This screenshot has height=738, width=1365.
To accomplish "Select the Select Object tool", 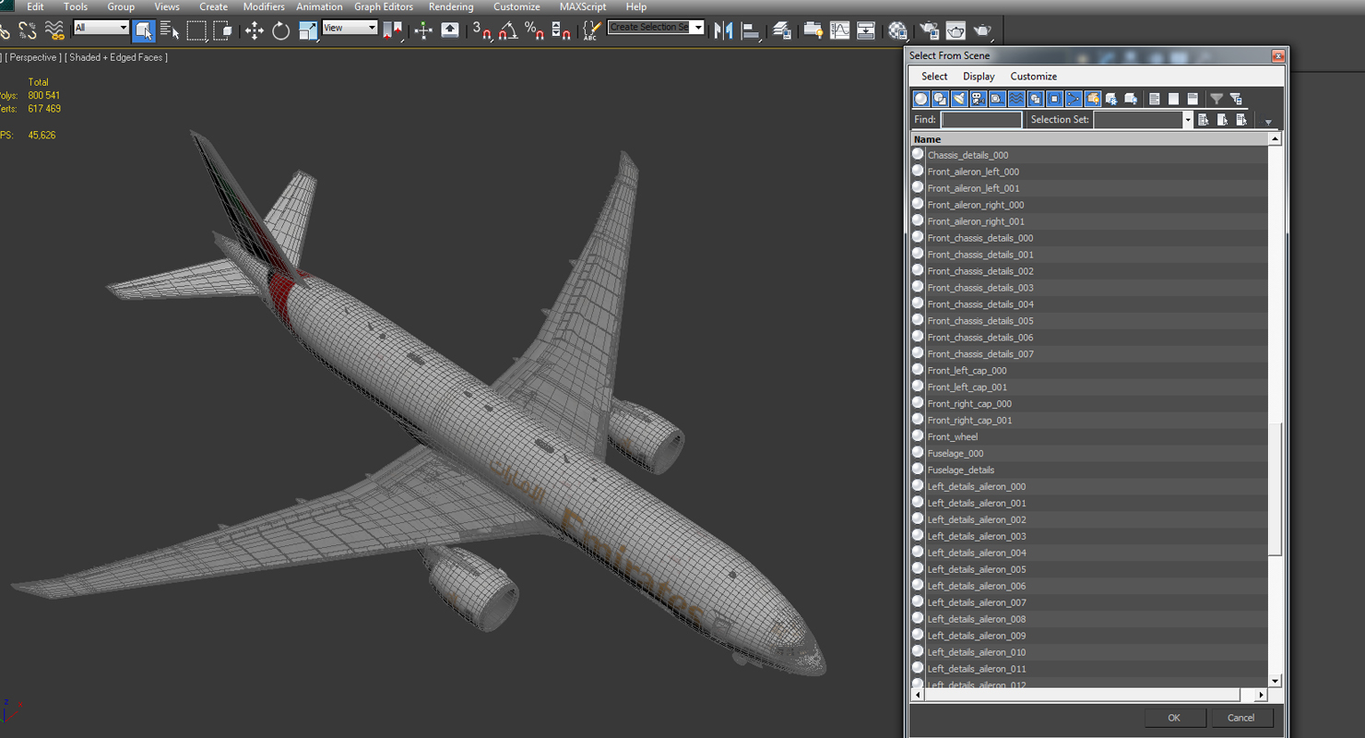I will pos(143,30).
